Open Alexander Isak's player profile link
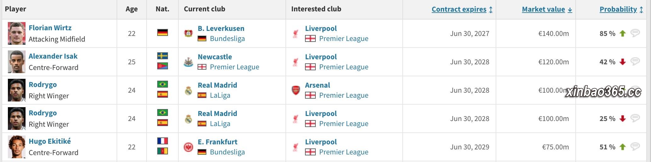The width and height of the screenshot is (651, 162). [53, 56]
